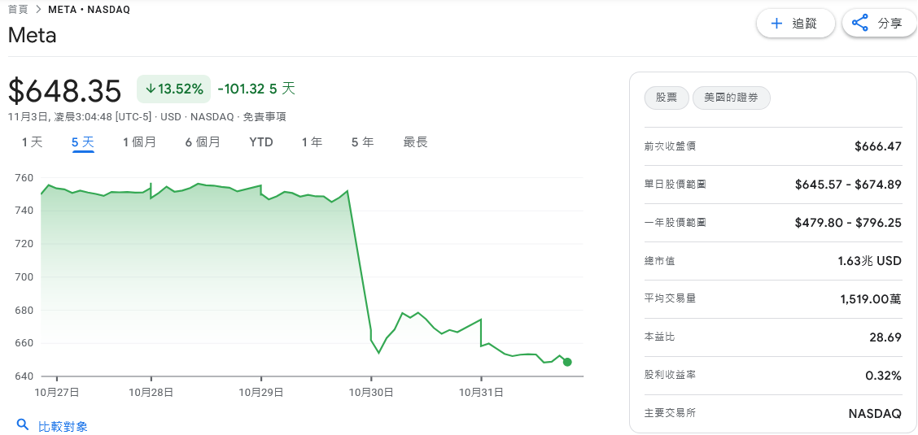
Task: Select the 1 天 time range tab
Action: [32, 142]
